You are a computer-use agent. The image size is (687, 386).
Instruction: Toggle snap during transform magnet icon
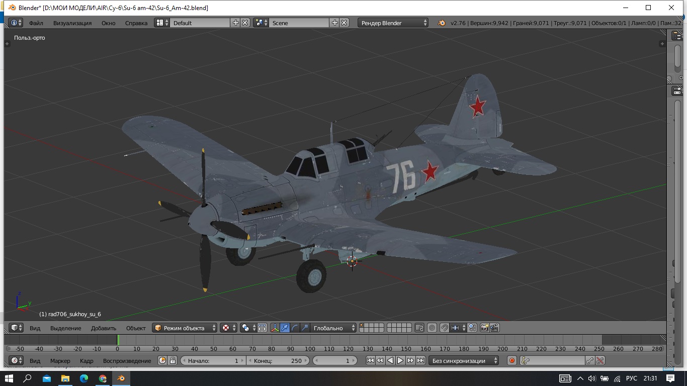tap(444, 328)
